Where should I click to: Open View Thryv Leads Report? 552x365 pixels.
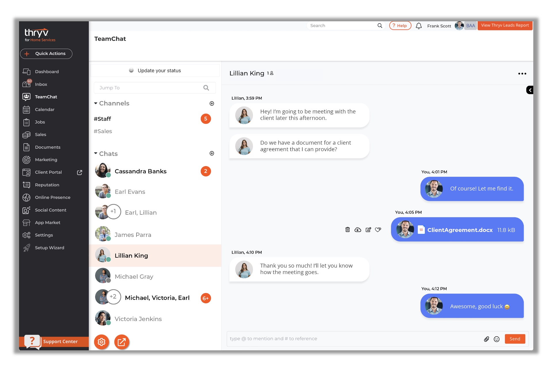[505, 25]
